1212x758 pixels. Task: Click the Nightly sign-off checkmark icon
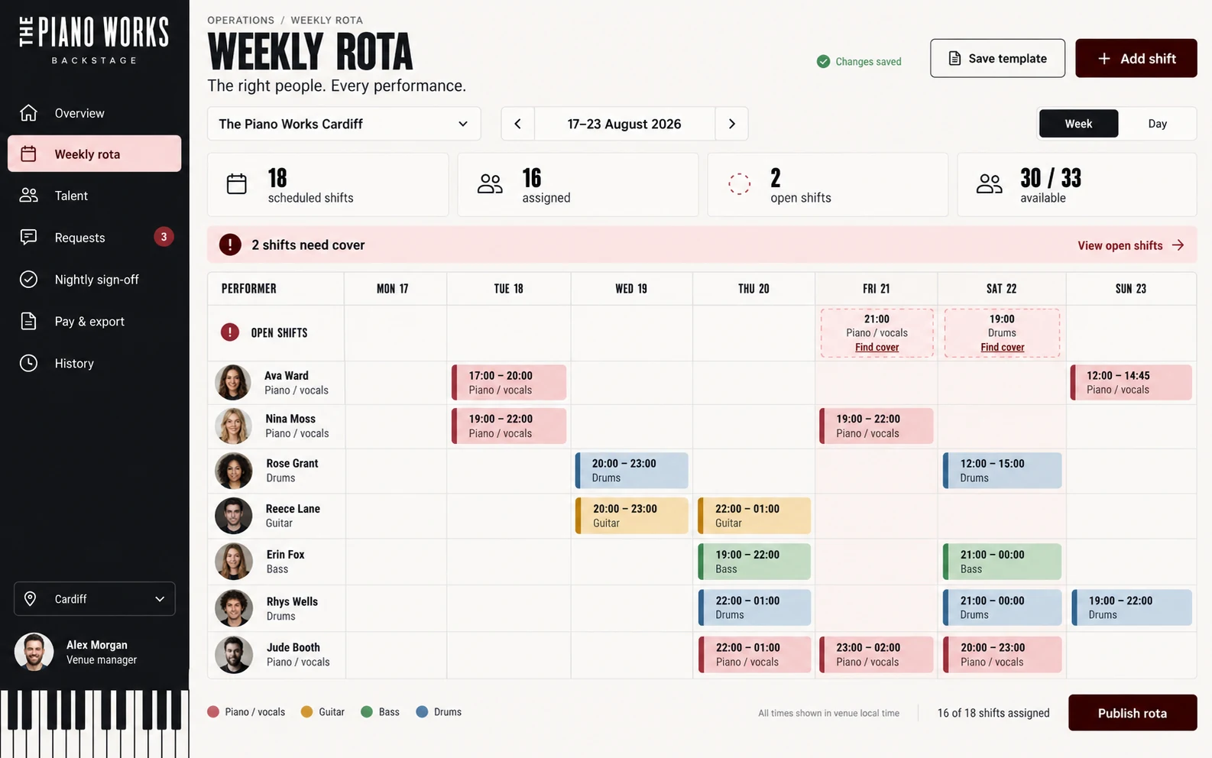click(28, 279)
